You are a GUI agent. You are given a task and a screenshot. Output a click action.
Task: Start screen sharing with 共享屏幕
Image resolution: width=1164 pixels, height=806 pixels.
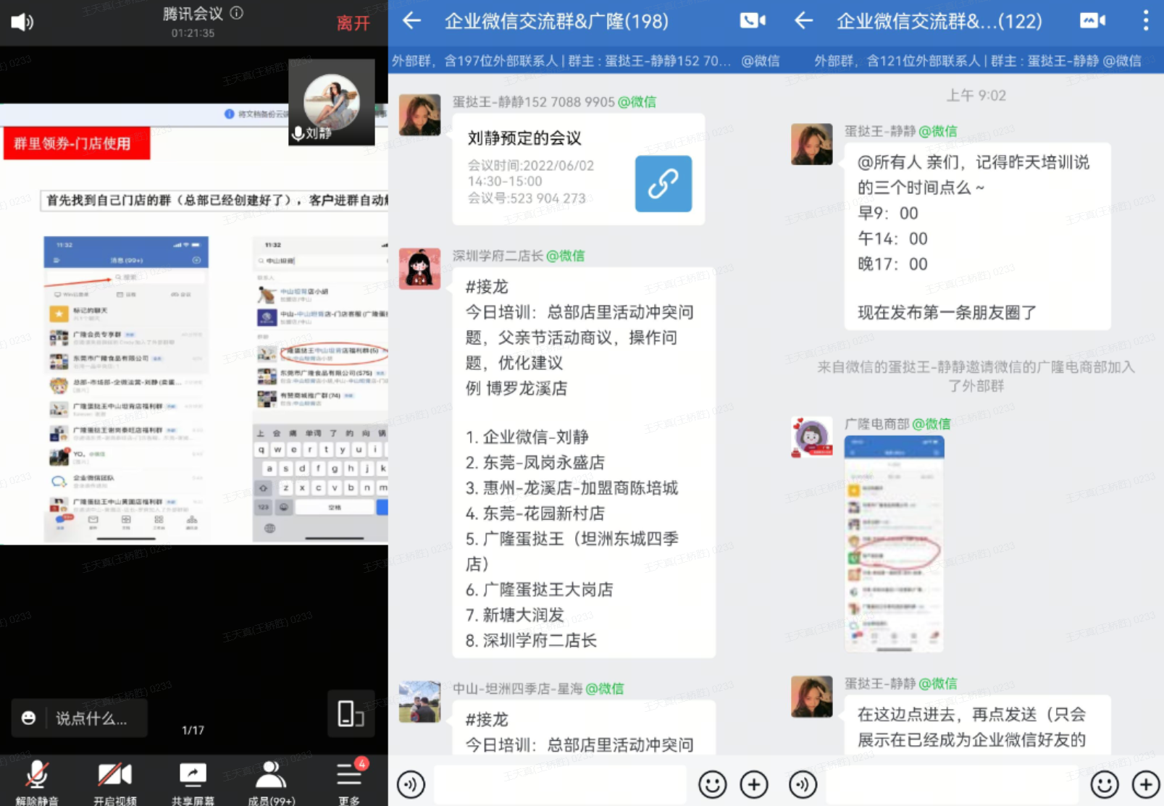[x=193, y=782]
